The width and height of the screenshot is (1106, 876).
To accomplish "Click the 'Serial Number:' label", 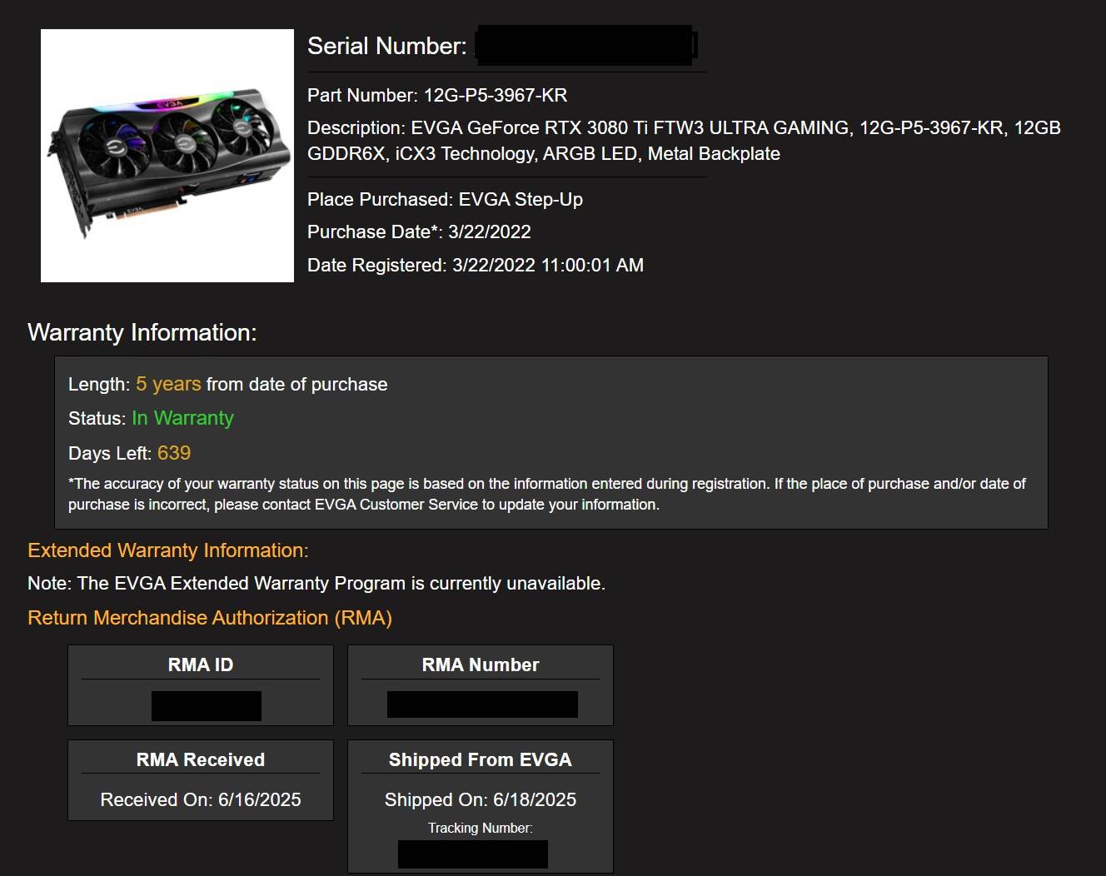I will coord(386,46).
